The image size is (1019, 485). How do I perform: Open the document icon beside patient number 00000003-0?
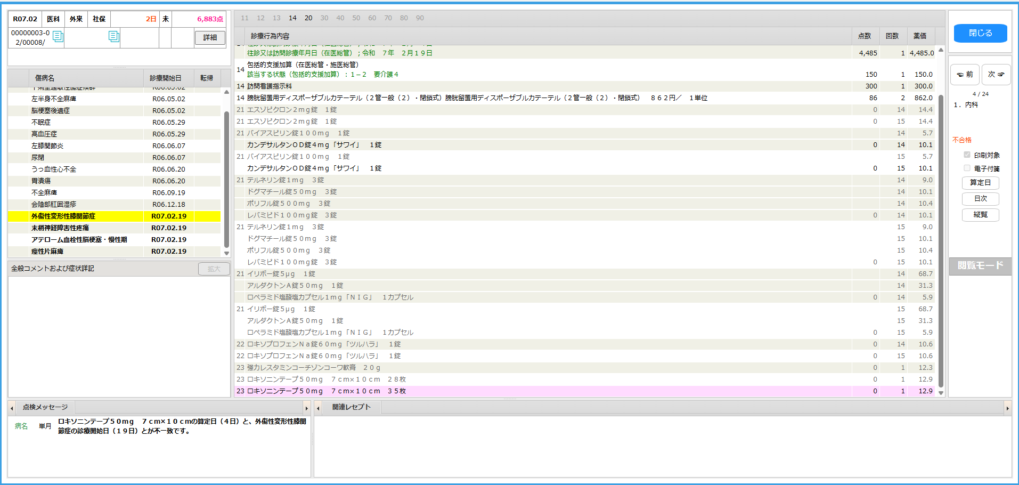(x=58, y=37)
